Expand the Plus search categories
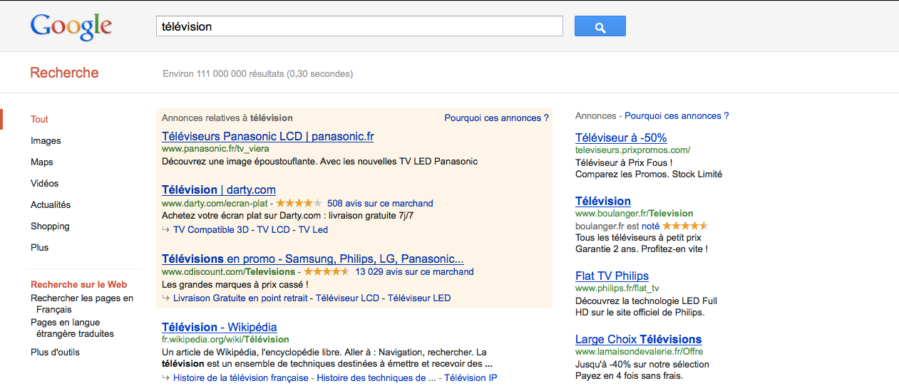The width and height of the screenshot is (899, 386). (40, 247)
